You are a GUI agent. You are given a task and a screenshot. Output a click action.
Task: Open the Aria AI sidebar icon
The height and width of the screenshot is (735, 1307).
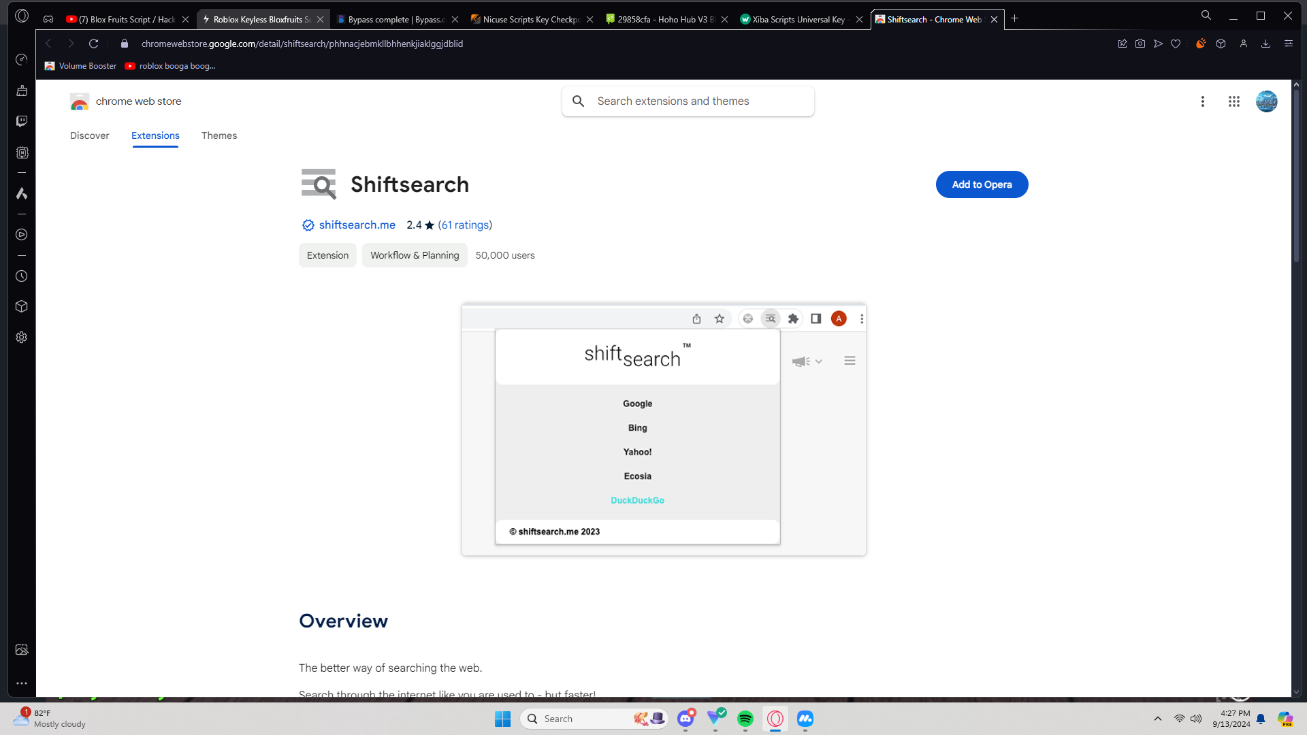(22, 193)
